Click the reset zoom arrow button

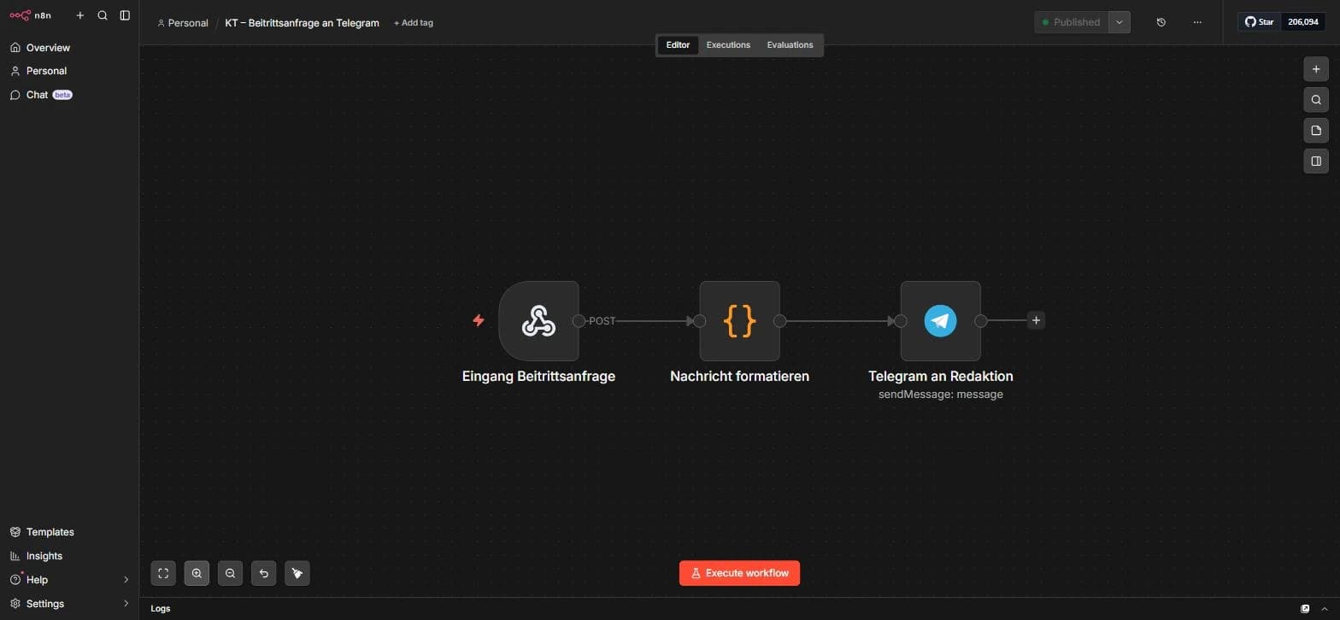click(x=263, y=573)
